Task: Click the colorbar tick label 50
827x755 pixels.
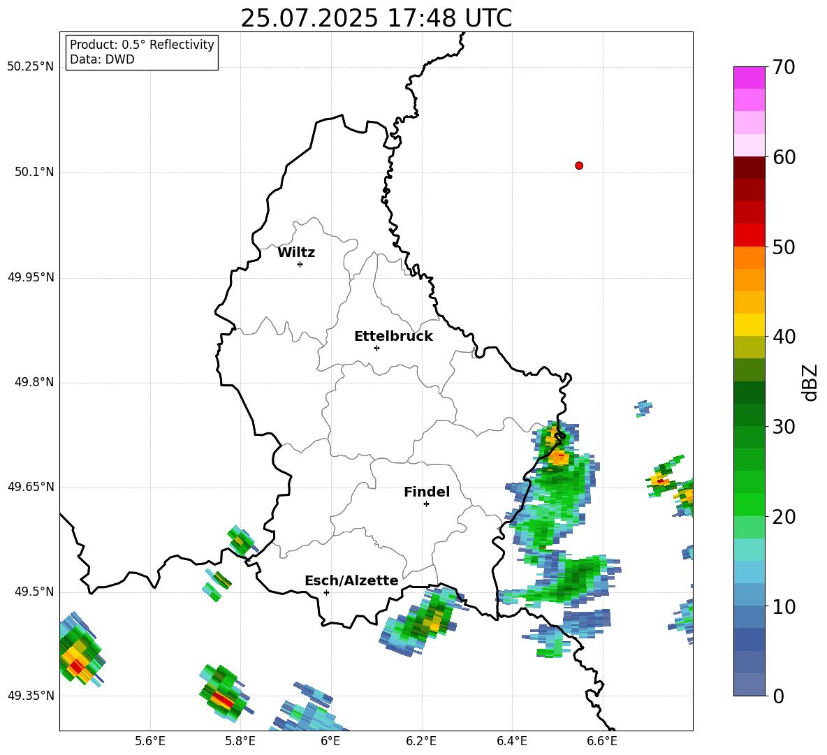Action: tap(784, 247)
